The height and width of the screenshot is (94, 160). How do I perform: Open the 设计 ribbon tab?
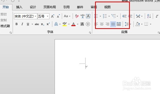tap(33, 7)
